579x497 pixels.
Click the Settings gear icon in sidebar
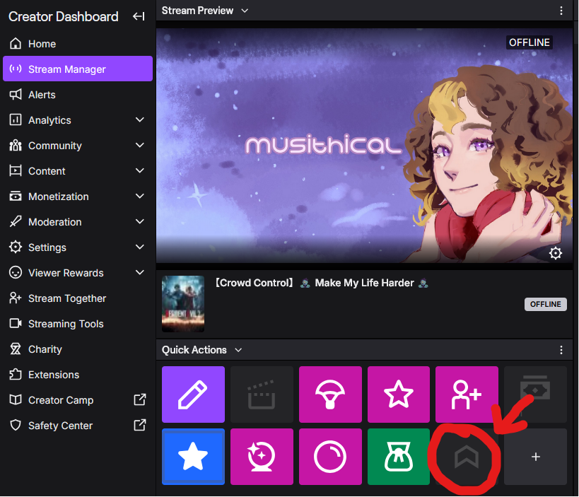(x=16, y=247)
